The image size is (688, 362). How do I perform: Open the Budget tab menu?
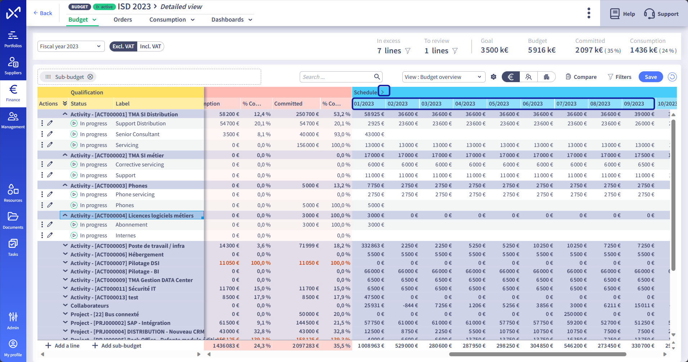82,19
